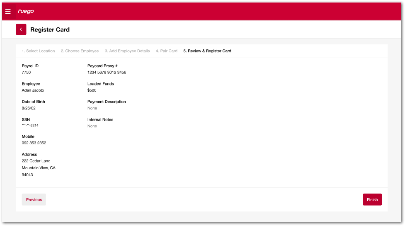Select the date of birth 8/26/02

click(x=29, y=108)
